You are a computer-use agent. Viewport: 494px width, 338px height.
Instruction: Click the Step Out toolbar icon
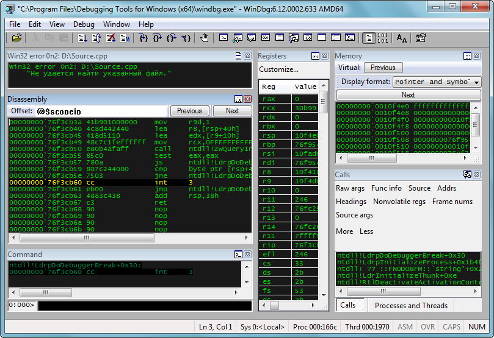point(172,38)
